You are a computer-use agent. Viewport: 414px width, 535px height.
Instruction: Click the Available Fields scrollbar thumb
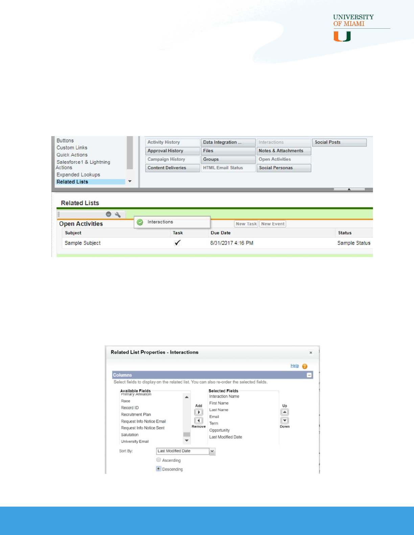[186, 434]
